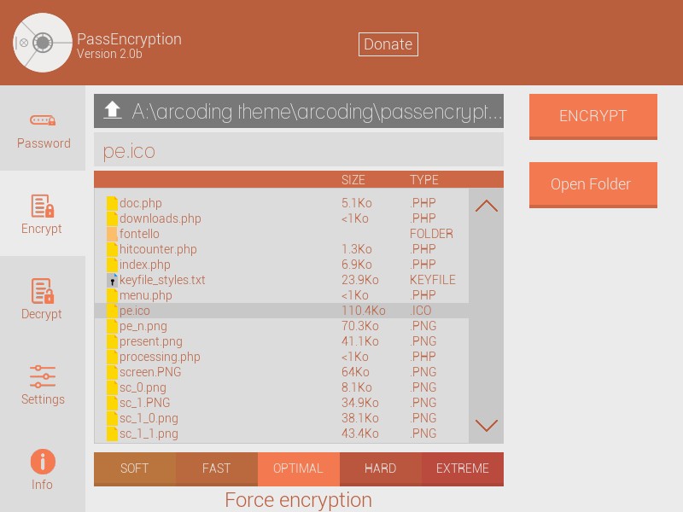This screenshot has width=683, height=512.
Task: Select doc.php in the file list
Action: 140,203
